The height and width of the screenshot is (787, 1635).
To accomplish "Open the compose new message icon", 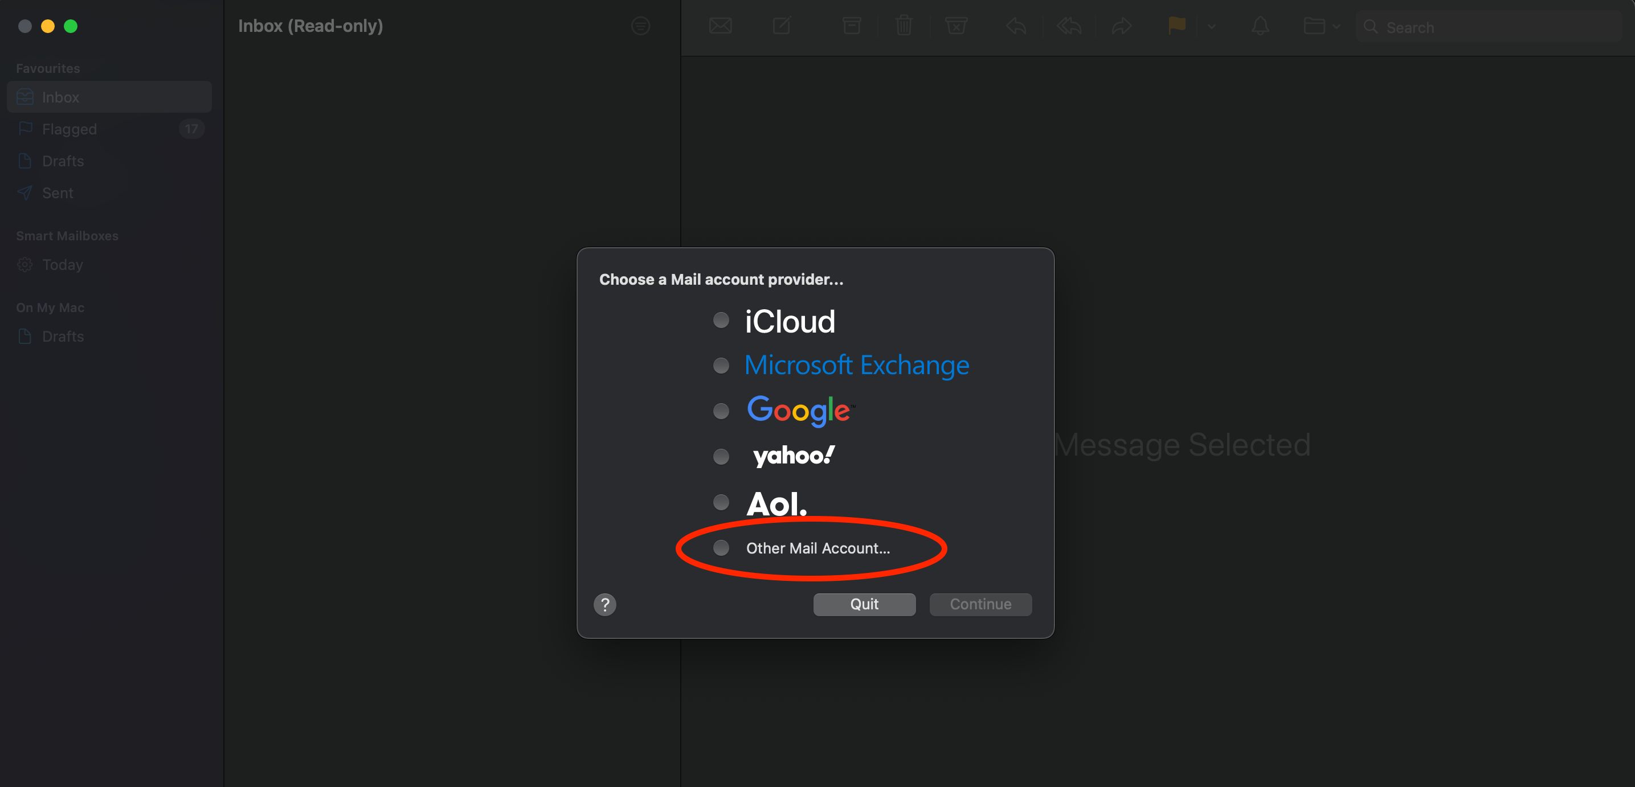I will [781, 26].
